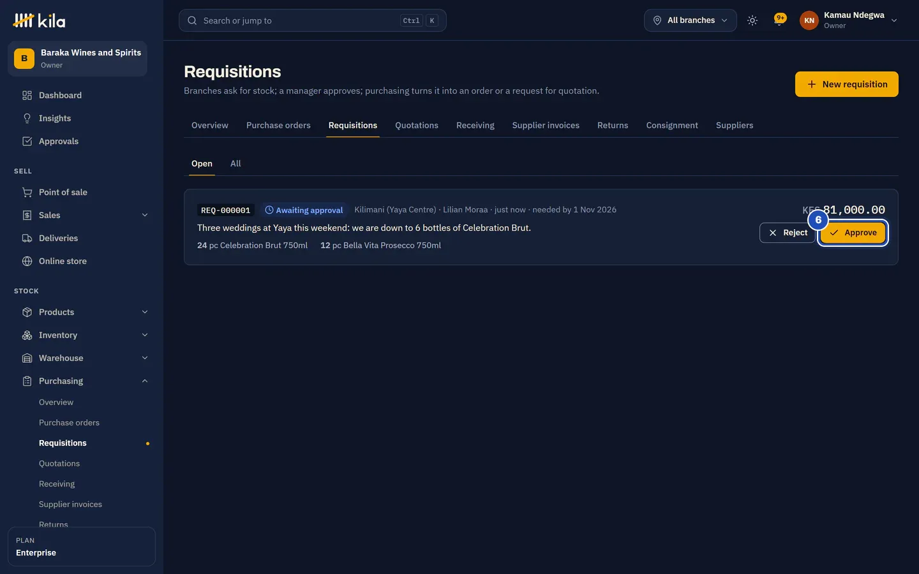
Task: Expand the Inventory submenu chevron
Action: tap(145, 335)
